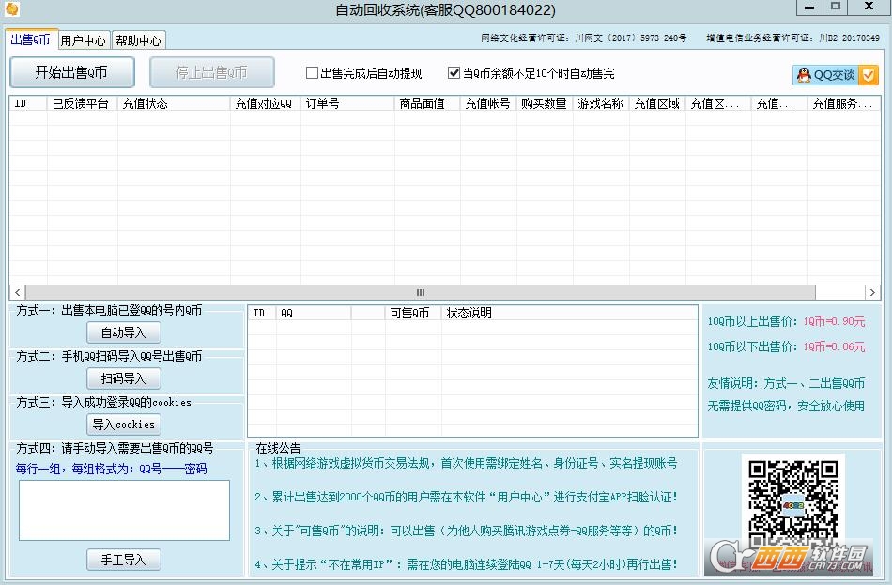Click the 手工导入 manual import button
This screenshot has width=892, height=585.
click(x=123, y=559)
